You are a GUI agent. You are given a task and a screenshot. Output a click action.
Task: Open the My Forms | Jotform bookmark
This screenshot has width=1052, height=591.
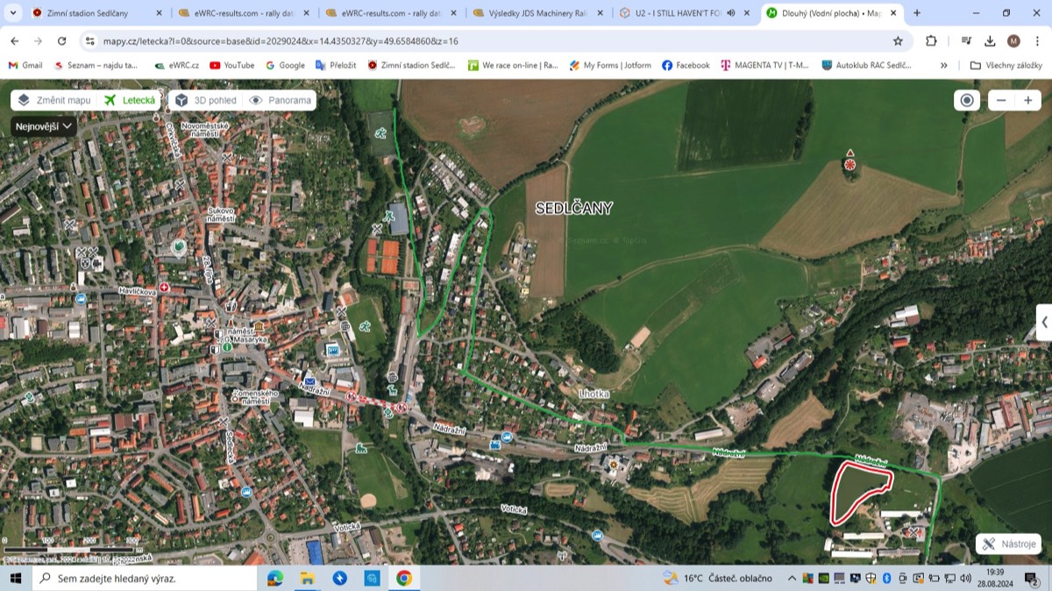[611, 65]
